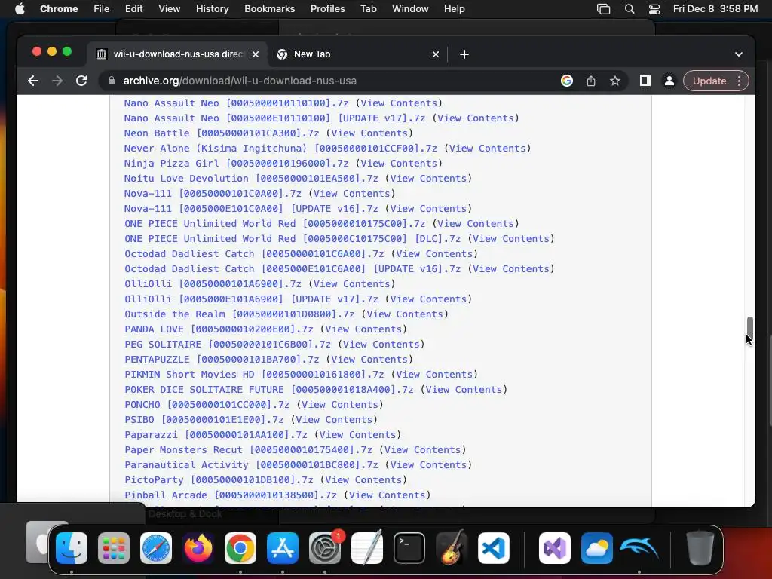Launch Dolphin emulator from the Dock
772x579 pixels.
point(639,548)
